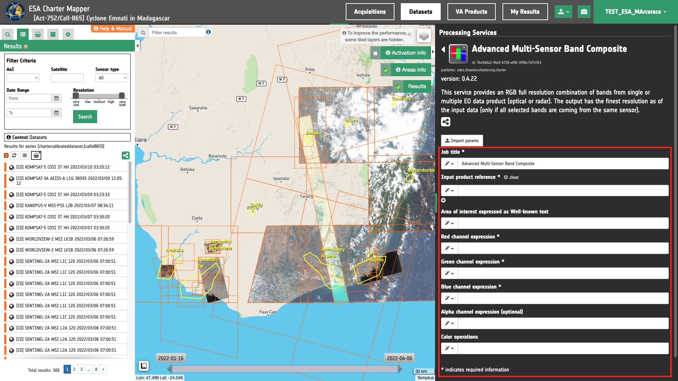Open the filter results info icon
Image resolution: width=678 pixels, height=381 pixels.
coord(209,32)
